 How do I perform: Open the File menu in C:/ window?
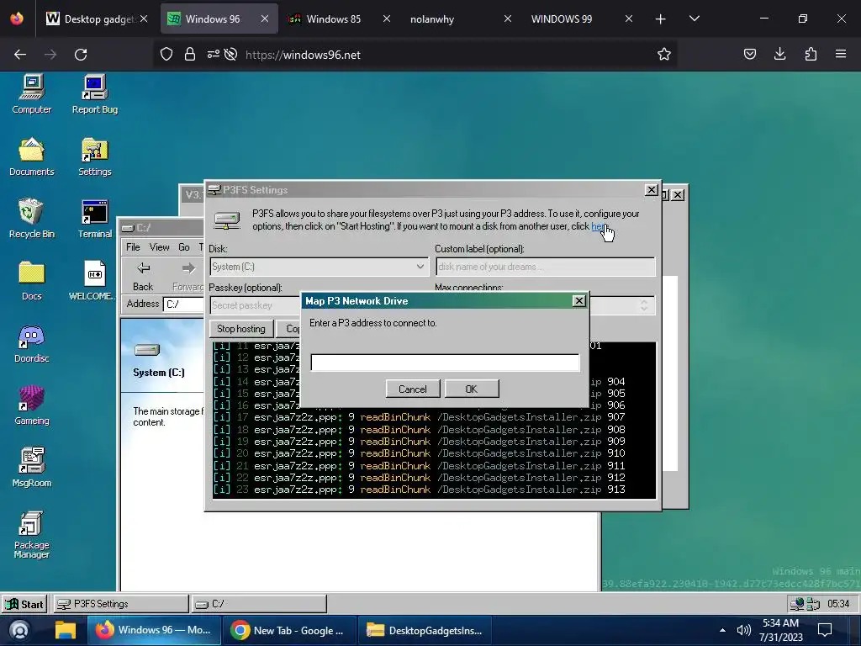coord(133,247)
